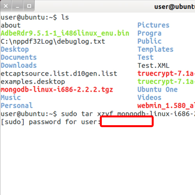195x195 pixels.
Task: Click the 'ls' command text
Action: pyautogui.click(x=65, y=18)
